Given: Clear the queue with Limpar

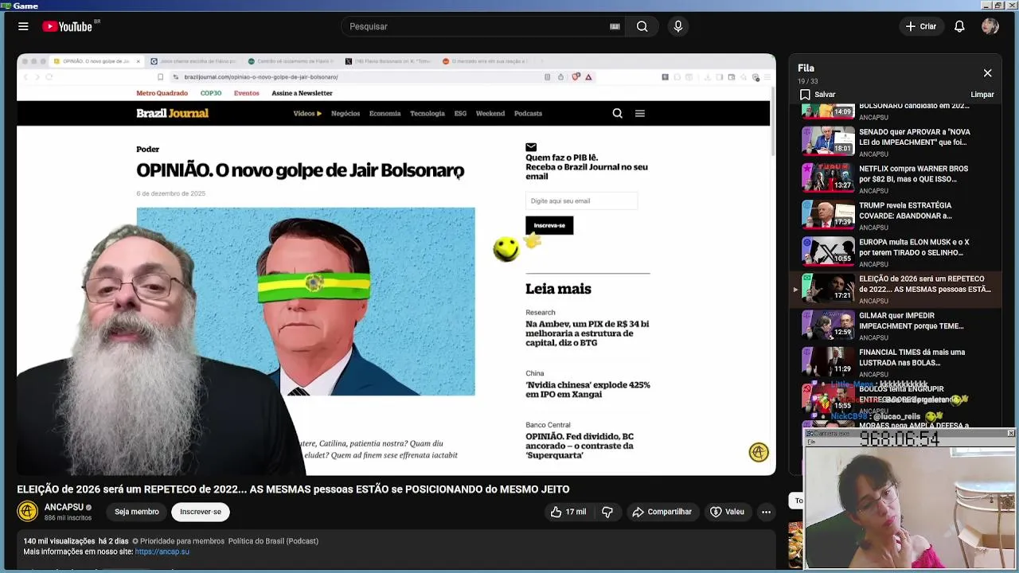Looking at the screenshot, I should click(982, 95).
